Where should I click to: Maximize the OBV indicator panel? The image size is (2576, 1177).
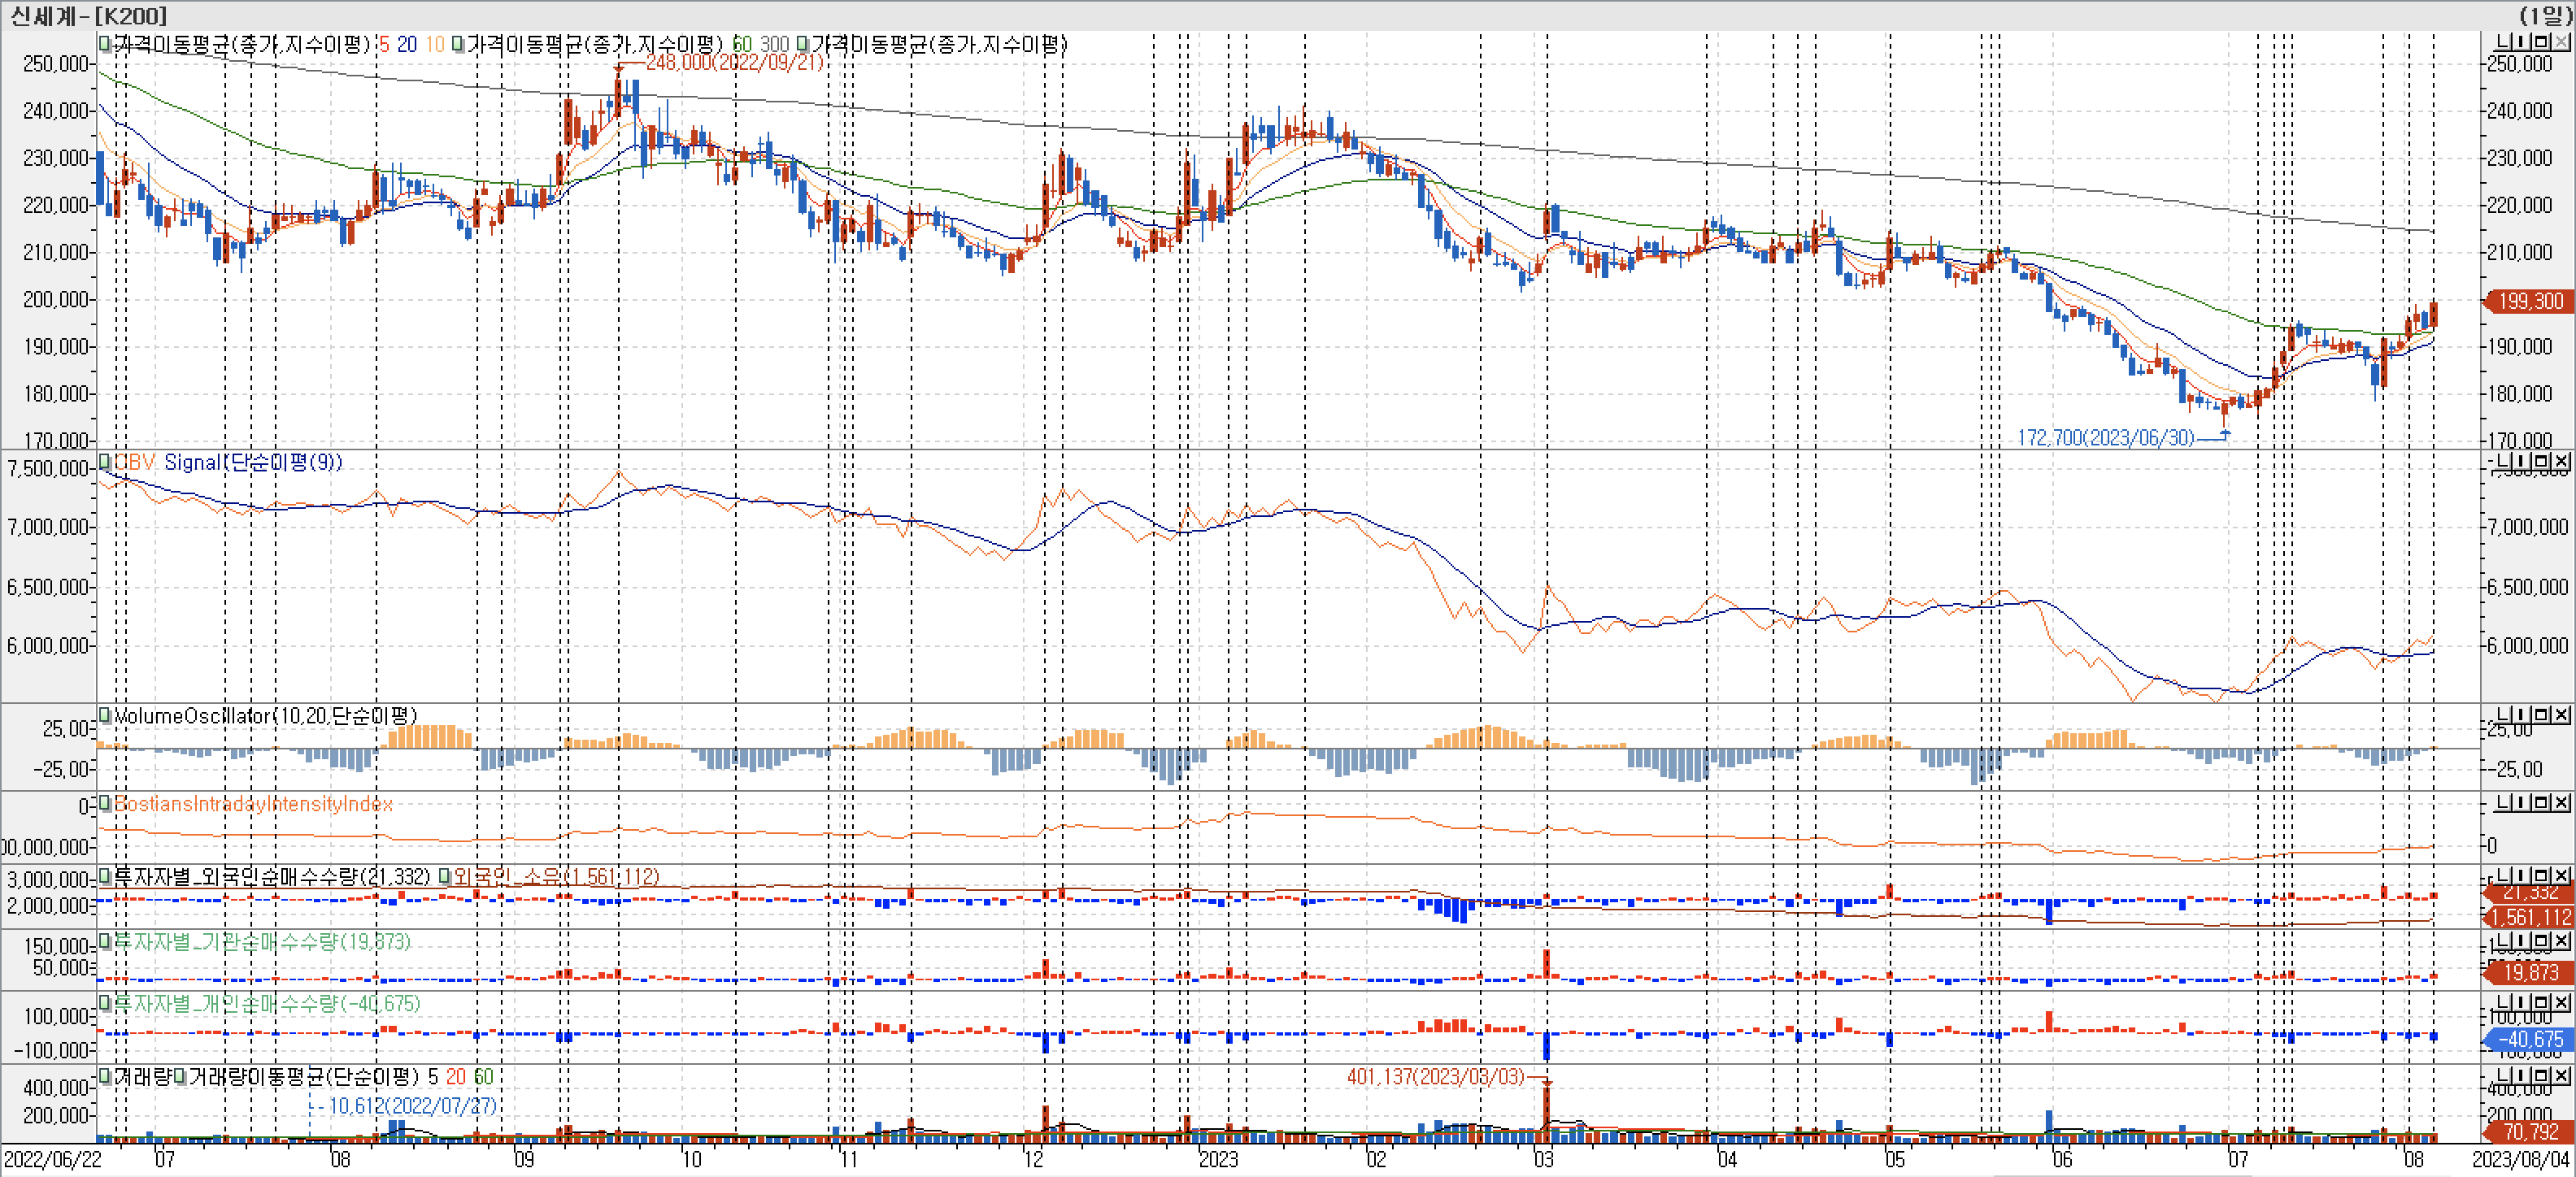click(2541, 462)
